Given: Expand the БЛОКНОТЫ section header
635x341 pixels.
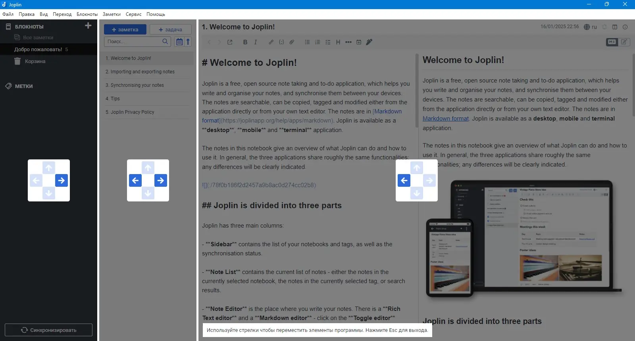Looking at the screenshot, I should click(29, 27).
